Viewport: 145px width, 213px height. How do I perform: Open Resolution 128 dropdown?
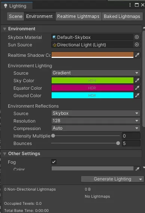pos(96,121)
